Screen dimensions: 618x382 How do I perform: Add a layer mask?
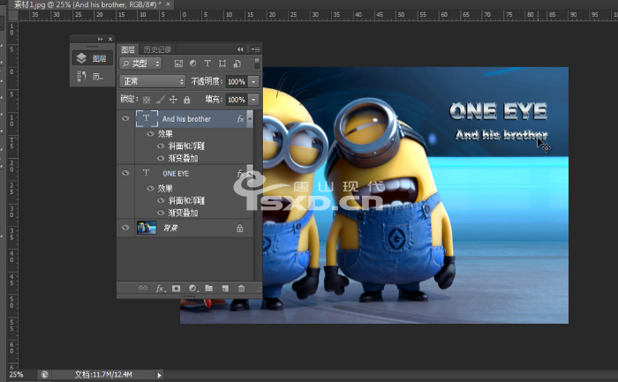click(x=176, y=288)
